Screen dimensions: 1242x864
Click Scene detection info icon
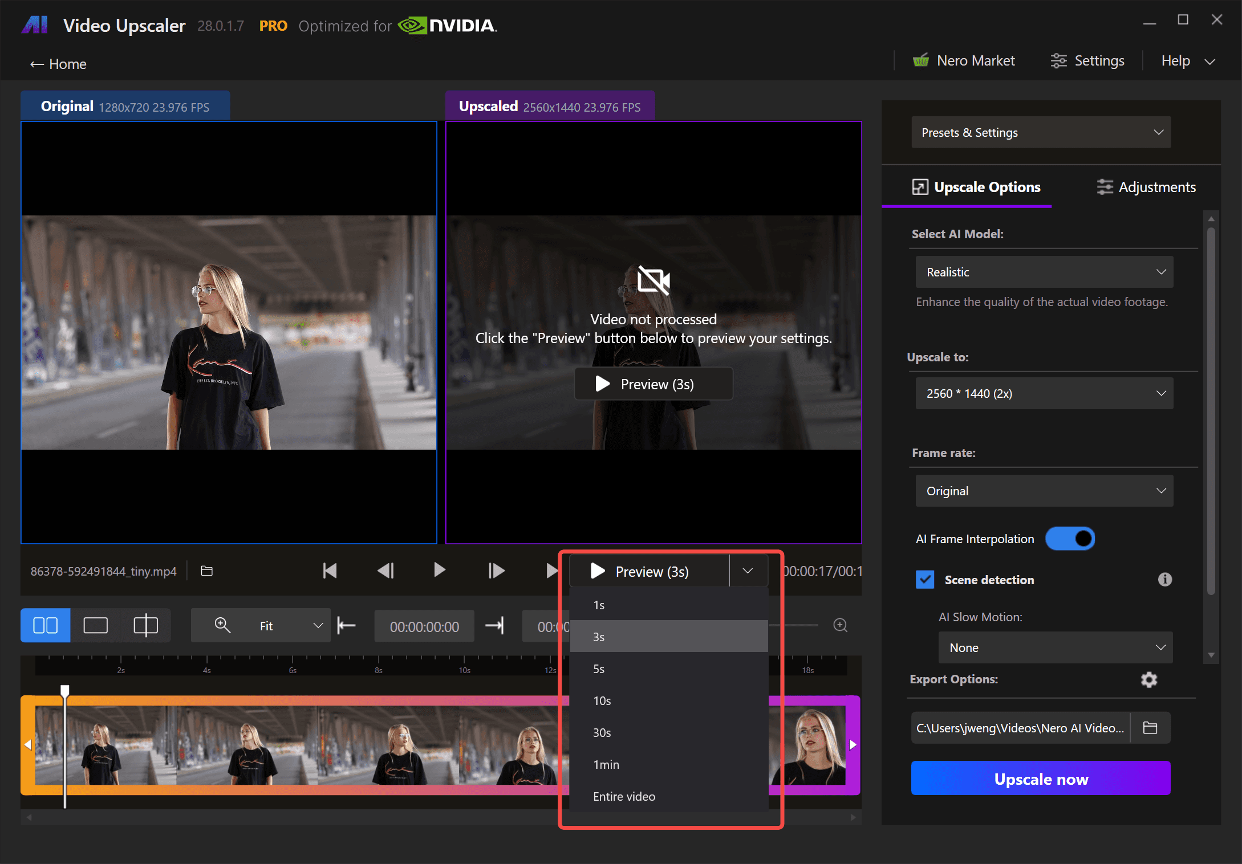[1164, 580]
